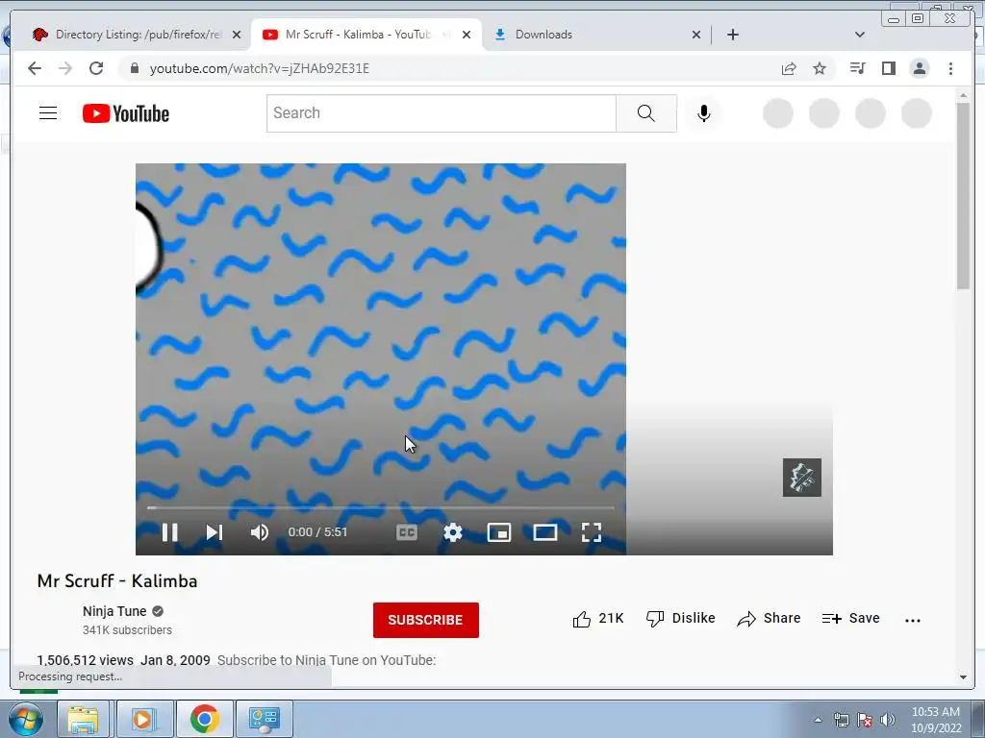
Task: Close the YouTube tab
Action: tap(467, 36)
